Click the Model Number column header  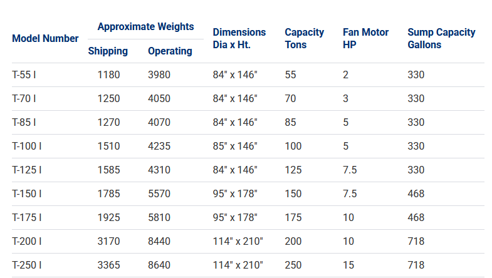45,39
